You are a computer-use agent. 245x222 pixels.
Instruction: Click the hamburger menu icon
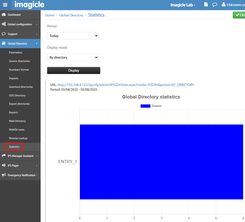[x=5, y=5]
